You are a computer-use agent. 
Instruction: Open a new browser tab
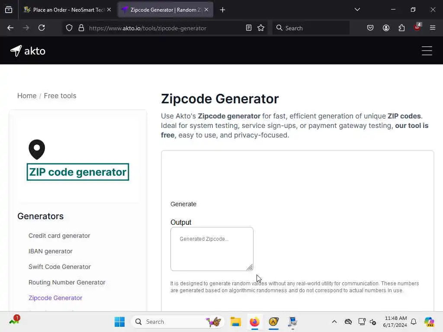pos(222,10)
